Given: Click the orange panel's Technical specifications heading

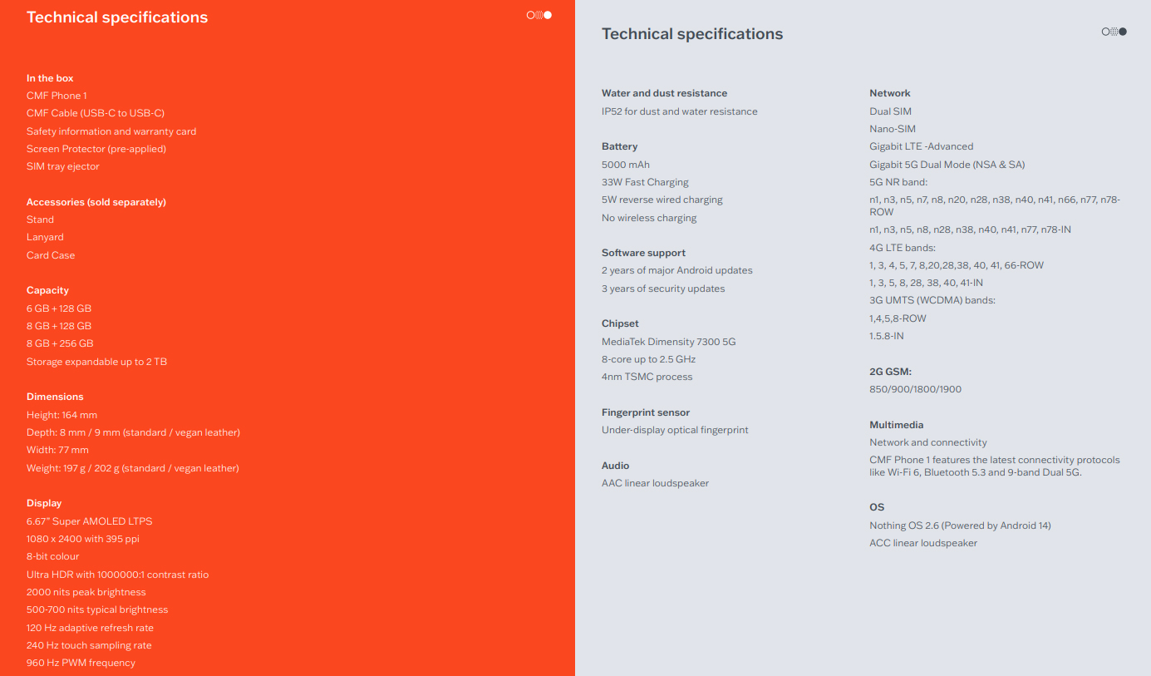Looking at the screenshot, I should [117, 17].
